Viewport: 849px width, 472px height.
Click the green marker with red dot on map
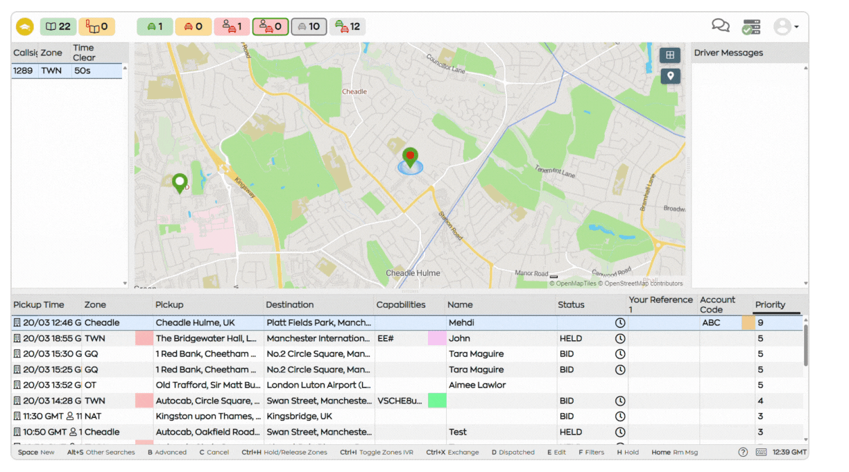click(x=410, y=158)
